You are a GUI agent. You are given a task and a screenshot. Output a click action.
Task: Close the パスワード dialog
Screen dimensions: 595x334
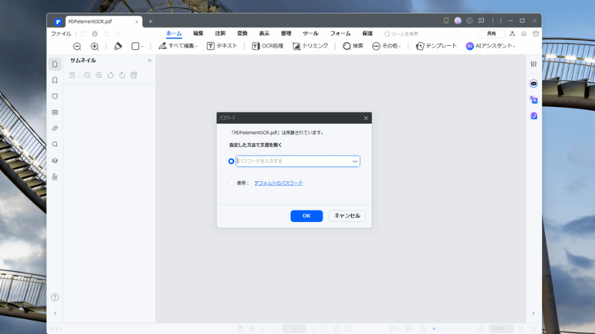(366, 118)
